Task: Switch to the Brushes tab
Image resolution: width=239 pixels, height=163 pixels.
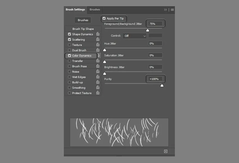Action: tap(95, 10)
